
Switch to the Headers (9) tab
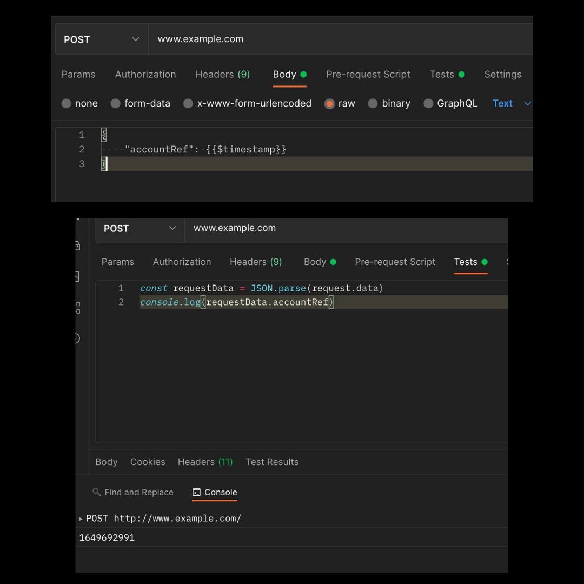click(222, 74)
